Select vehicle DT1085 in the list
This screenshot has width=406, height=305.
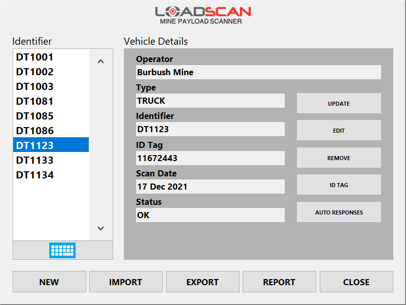click(51, 116)
